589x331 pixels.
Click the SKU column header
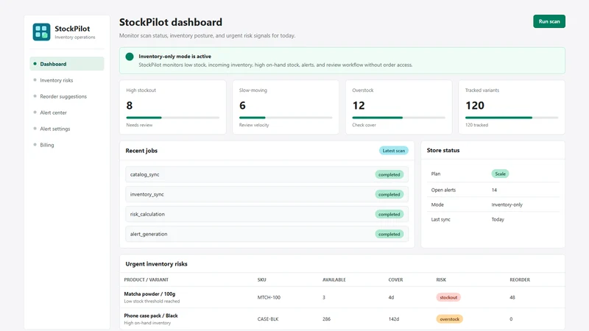coord(262,280)
